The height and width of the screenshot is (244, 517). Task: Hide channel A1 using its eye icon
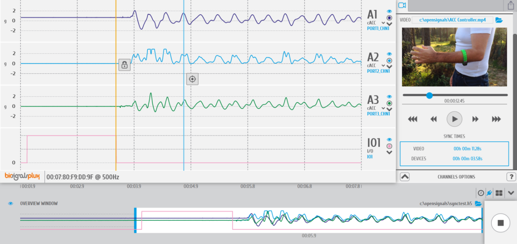(x=389, y=11)
